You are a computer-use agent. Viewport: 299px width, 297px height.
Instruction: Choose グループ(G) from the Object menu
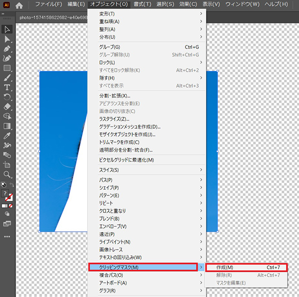click(147, 47)
